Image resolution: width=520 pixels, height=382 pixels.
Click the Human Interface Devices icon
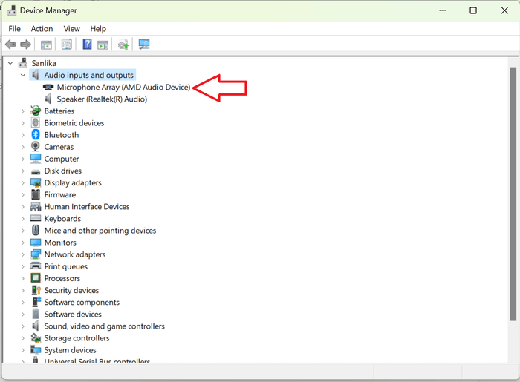(36, 206)
